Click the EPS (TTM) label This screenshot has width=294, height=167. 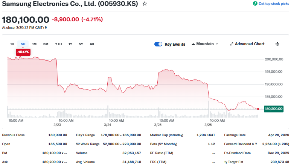click(x=158, y=162)
